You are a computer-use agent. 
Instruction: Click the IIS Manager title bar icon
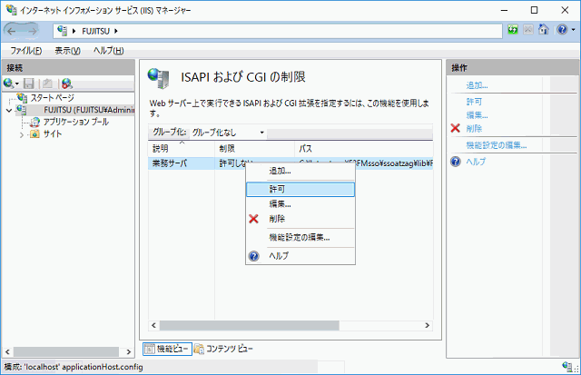tap(12, 10)
